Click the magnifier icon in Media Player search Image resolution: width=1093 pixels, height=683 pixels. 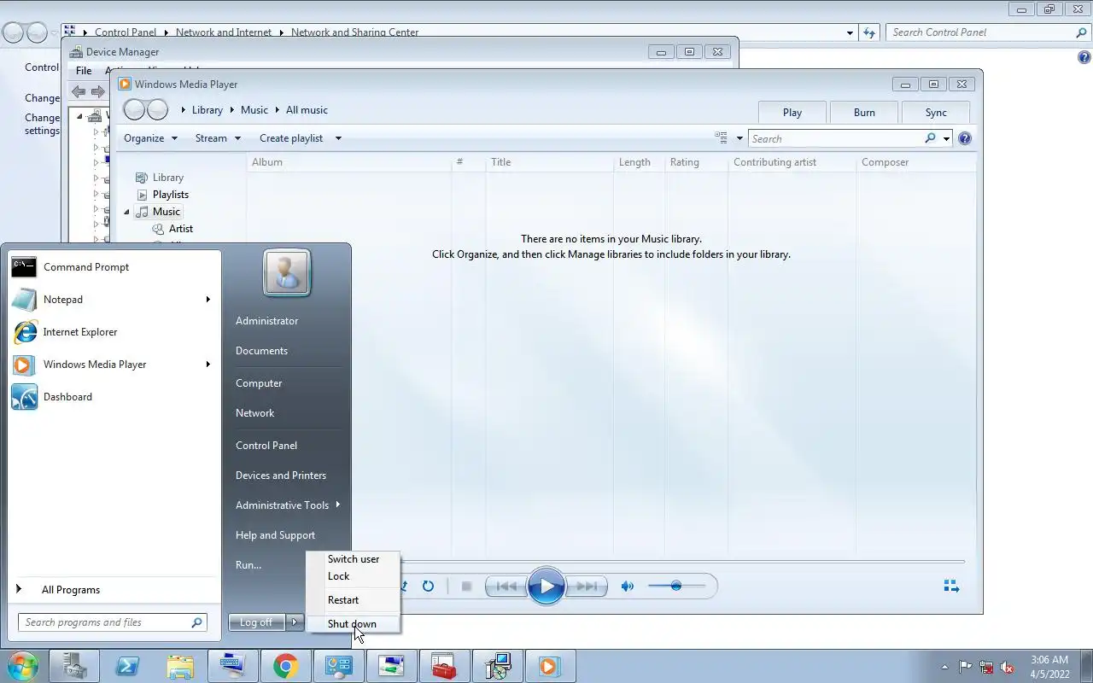(930, 138)
